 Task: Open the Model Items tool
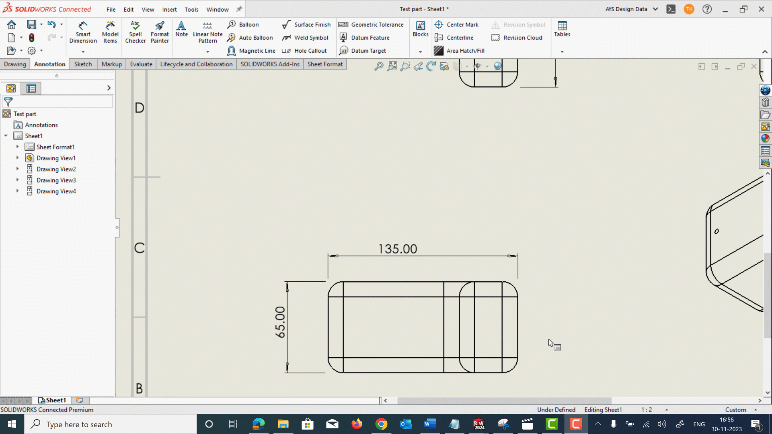[110, 32]
